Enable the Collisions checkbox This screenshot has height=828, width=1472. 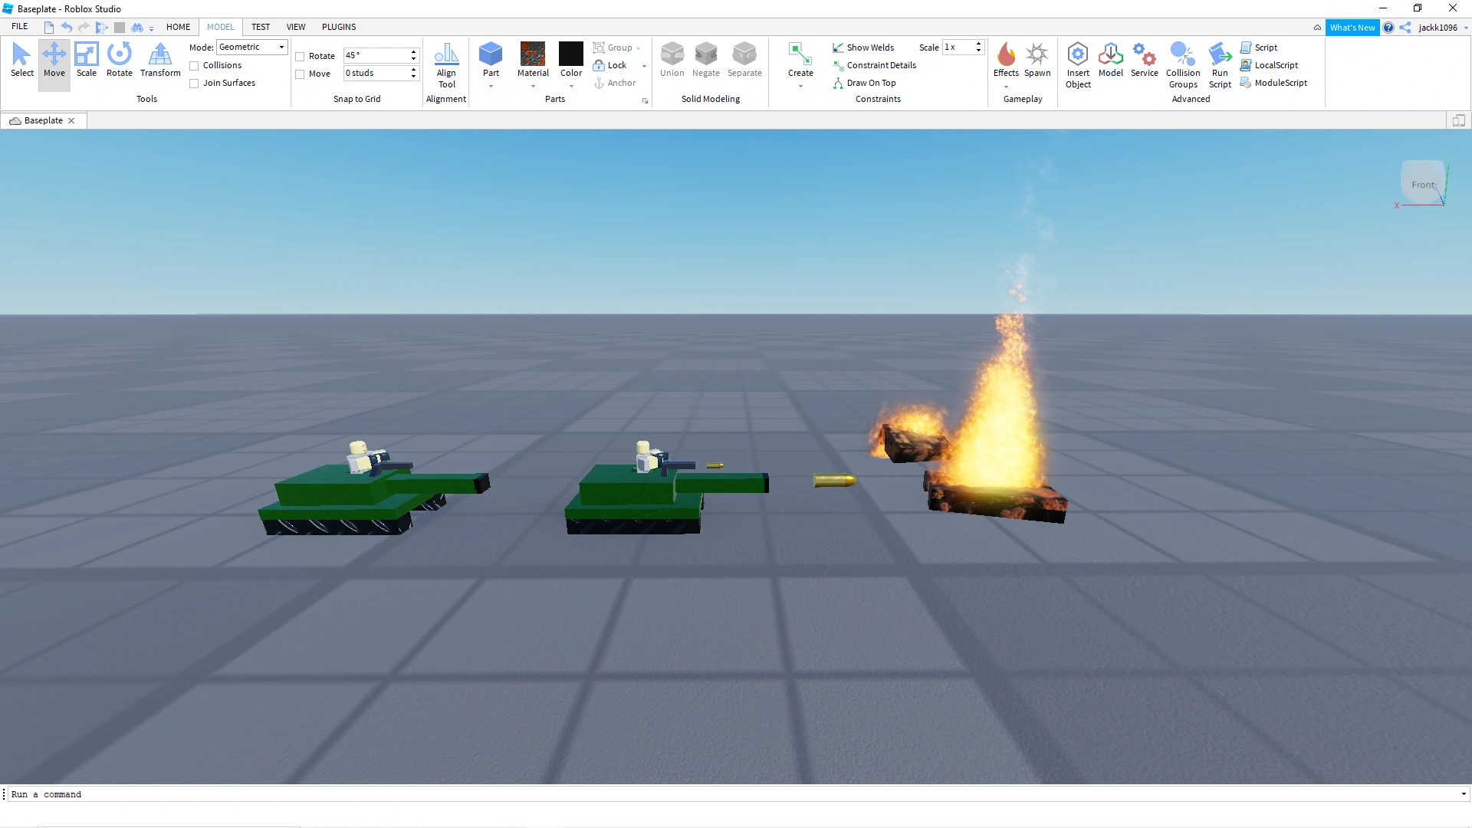tap(195, 66)
